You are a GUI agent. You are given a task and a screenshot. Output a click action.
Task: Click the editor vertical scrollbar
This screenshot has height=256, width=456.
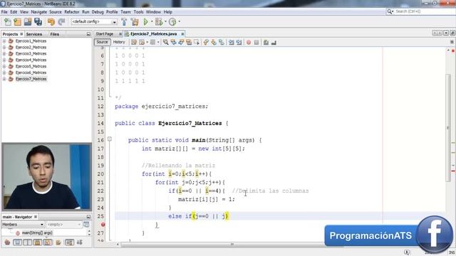448,128
